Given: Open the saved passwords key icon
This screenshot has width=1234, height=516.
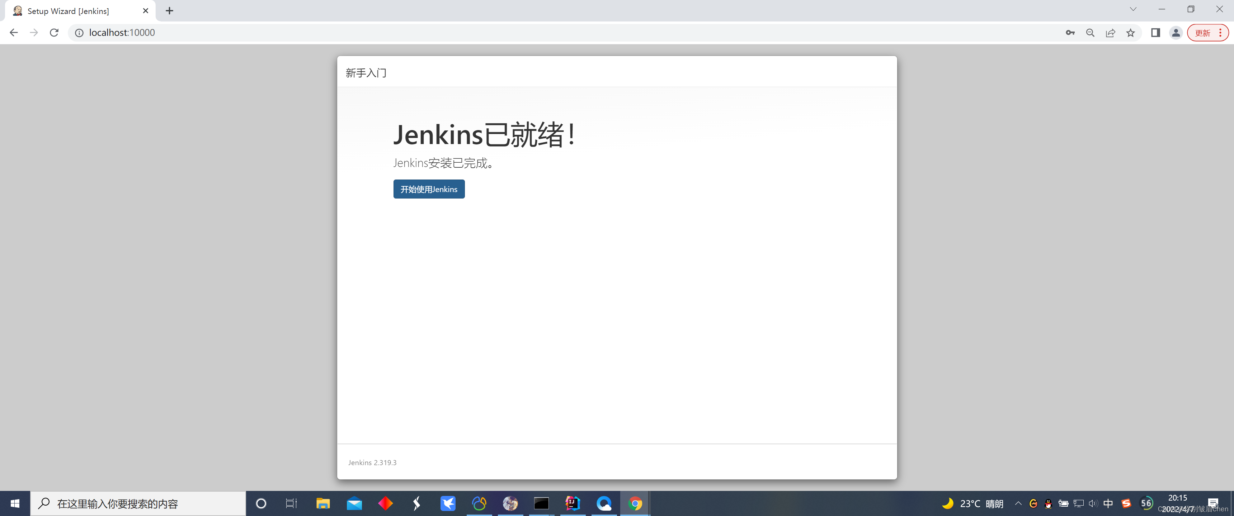Looking at the screenshot, I should (1070, 33).
